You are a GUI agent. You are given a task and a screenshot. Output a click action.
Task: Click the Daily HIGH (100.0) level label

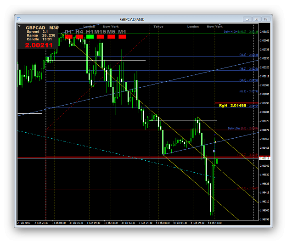241,32
